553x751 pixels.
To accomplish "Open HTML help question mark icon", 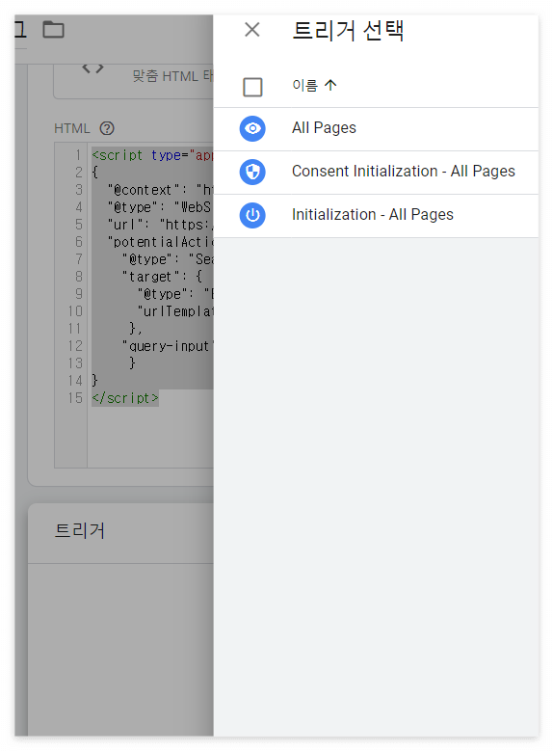I will (x=107, y=128).
